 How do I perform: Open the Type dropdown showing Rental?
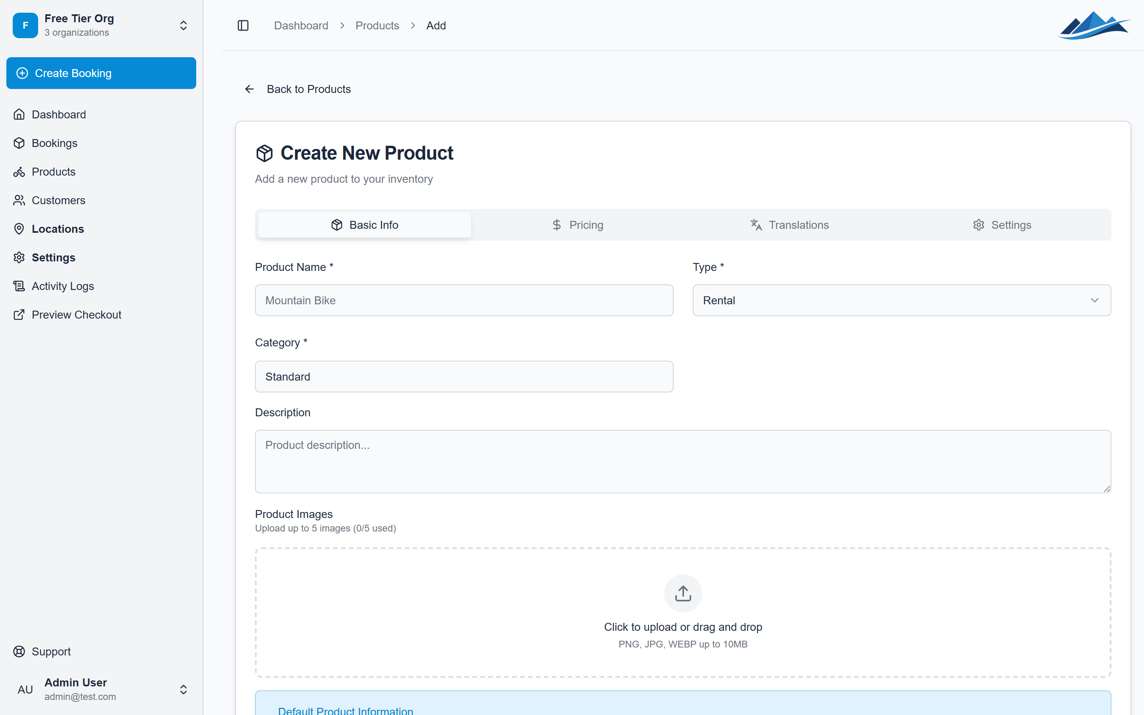point(901,300)
